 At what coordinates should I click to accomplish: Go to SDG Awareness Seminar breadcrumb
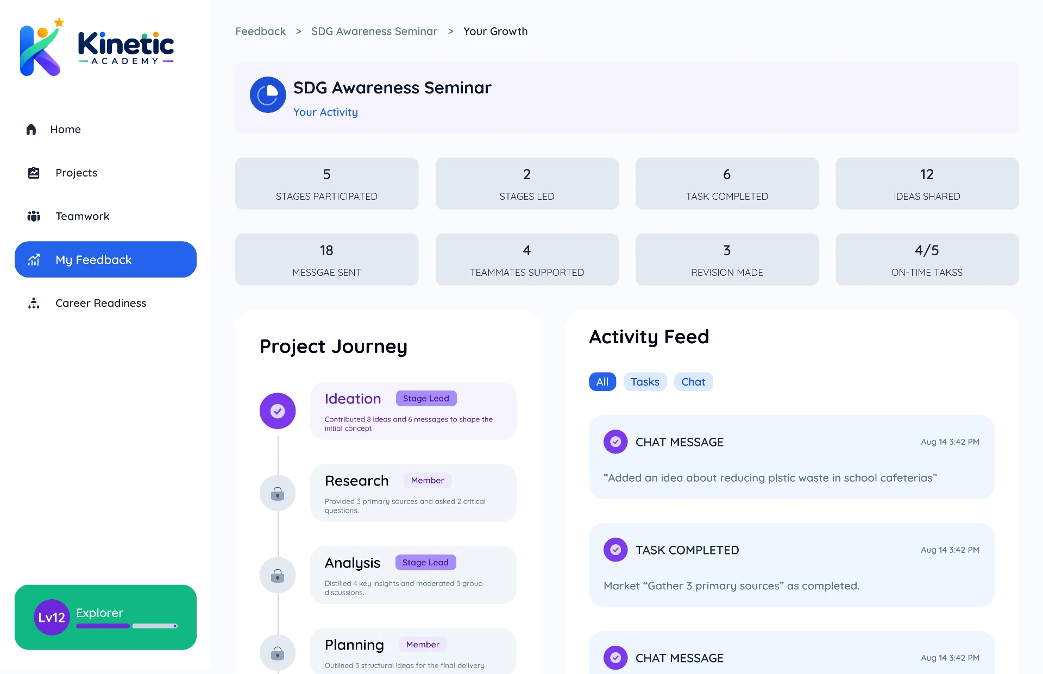pyautogui.click(x=374, y=32)
